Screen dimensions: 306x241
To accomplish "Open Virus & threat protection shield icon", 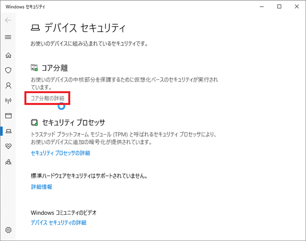I will [8, 70].
